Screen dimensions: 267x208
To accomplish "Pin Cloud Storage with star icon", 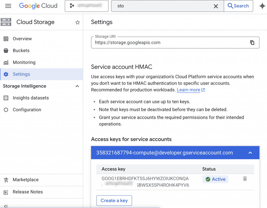I will [77, 22].
